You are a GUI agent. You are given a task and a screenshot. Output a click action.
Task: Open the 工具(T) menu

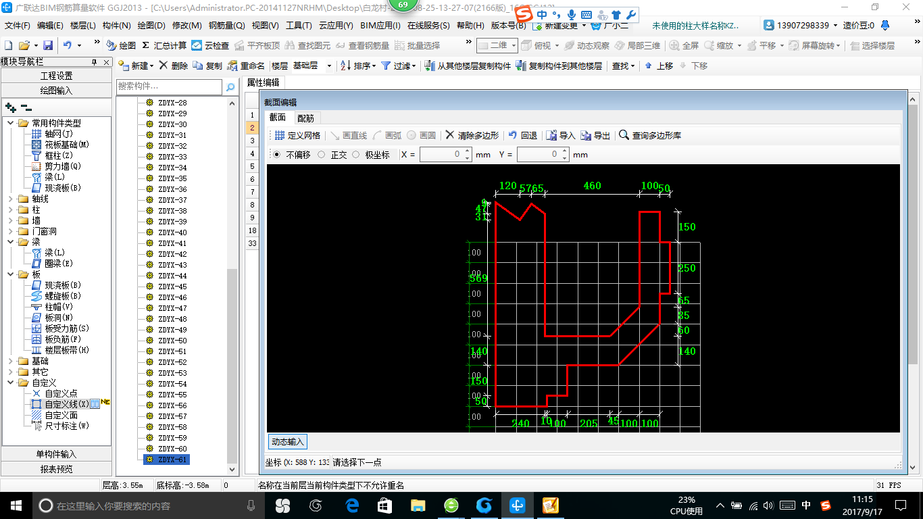(299, 26)
